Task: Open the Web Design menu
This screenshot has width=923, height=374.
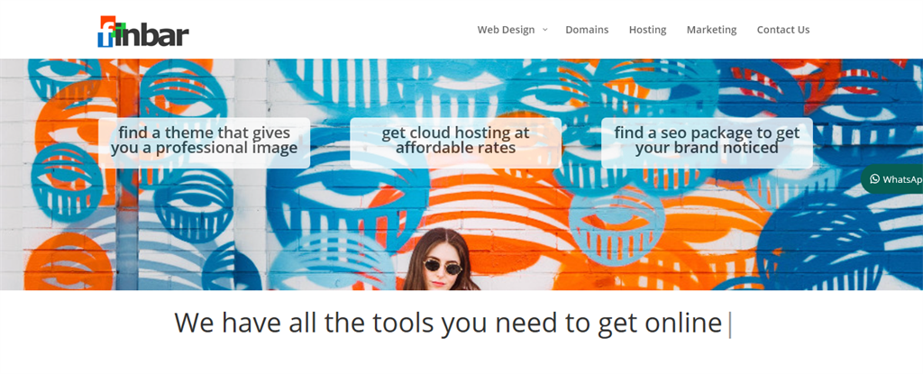Action: (505, 30)
